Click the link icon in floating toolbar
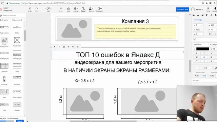 73,47
